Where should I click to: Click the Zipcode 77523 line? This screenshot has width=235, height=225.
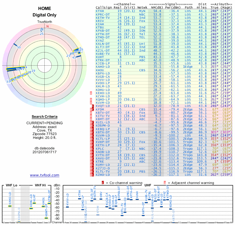(x=45, y=134)
